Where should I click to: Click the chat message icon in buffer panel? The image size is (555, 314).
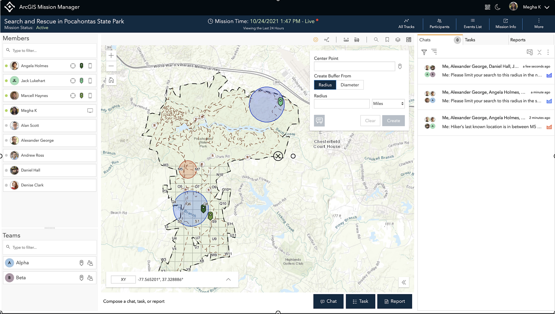tap(319, 121)
